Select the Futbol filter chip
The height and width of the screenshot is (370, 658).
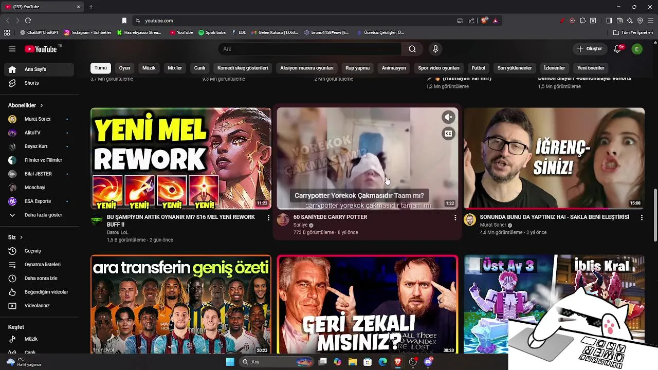coord(479,68)
